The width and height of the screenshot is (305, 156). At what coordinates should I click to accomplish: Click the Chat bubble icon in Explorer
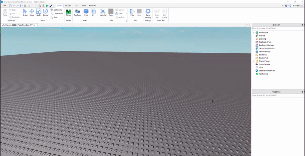257,67
